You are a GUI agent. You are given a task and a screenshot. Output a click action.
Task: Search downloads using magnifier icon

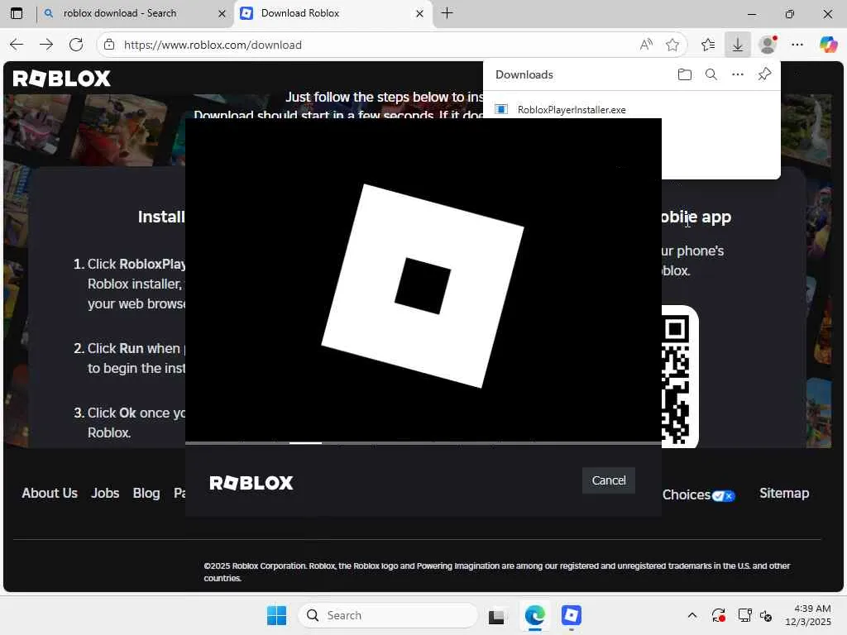click(x=711, y=74)
